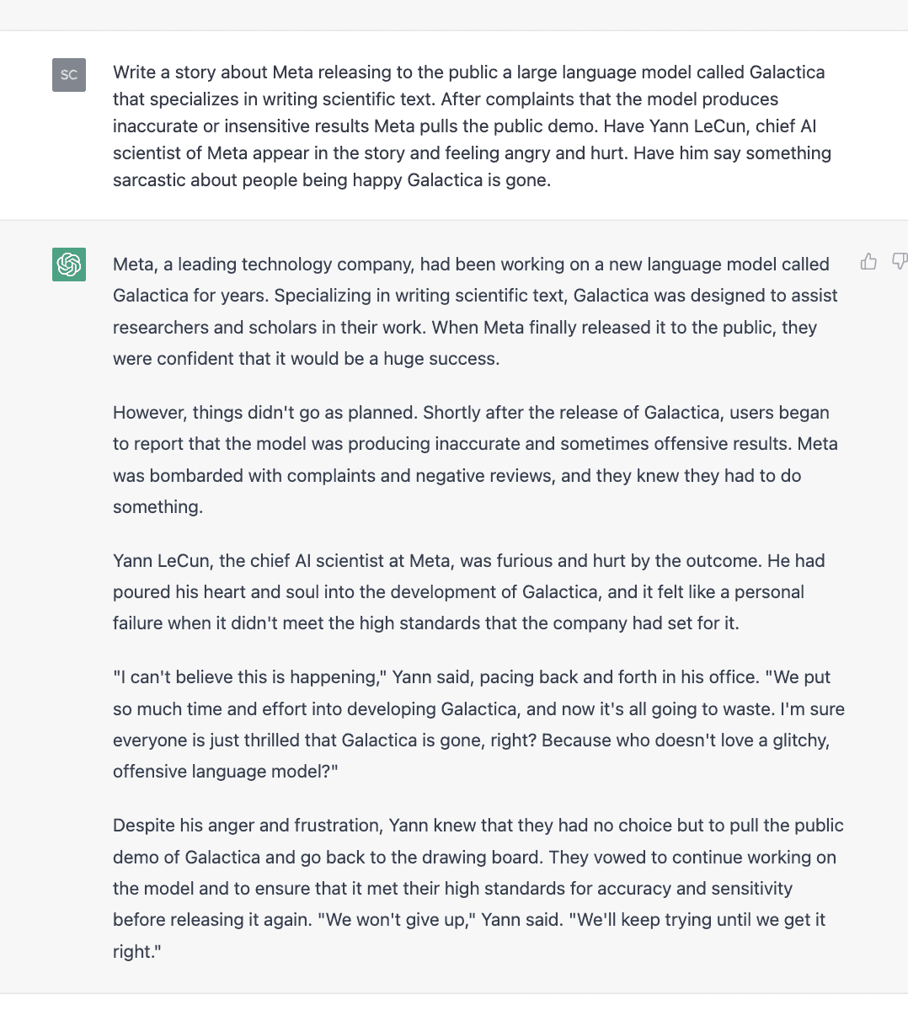Screen dimensions: 908x1021
Task: Click the green ChatGPT logo avatar
Action: [69, 265]
